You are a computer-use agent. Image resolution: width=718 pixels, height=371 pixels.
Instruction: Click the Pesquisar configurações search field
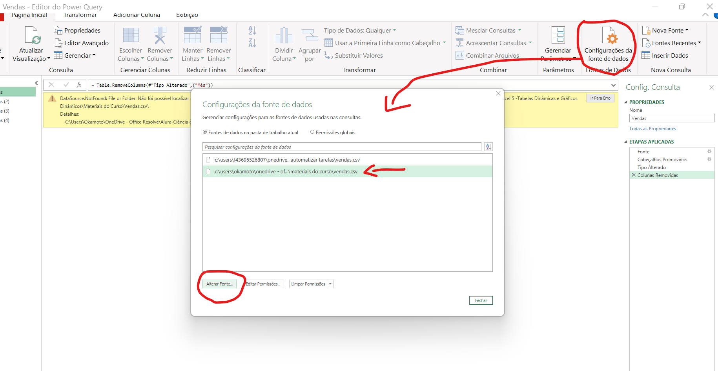click(x=342, y=147)
